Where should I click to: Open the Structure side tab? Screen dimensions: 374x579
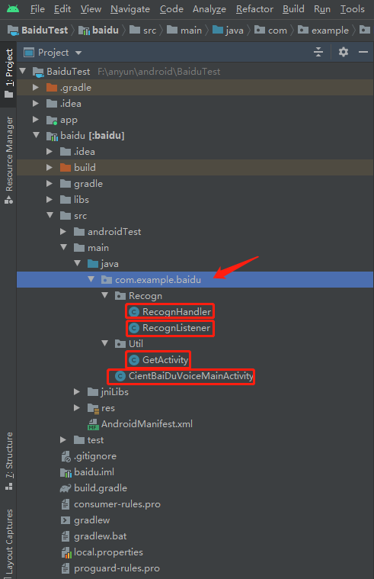pos(9,461)
